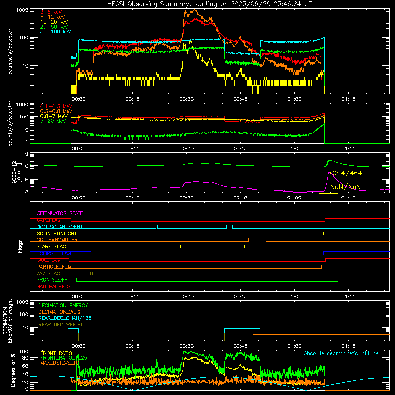Click the ECLIPSE_FLAG label

[x=54, y=253]
